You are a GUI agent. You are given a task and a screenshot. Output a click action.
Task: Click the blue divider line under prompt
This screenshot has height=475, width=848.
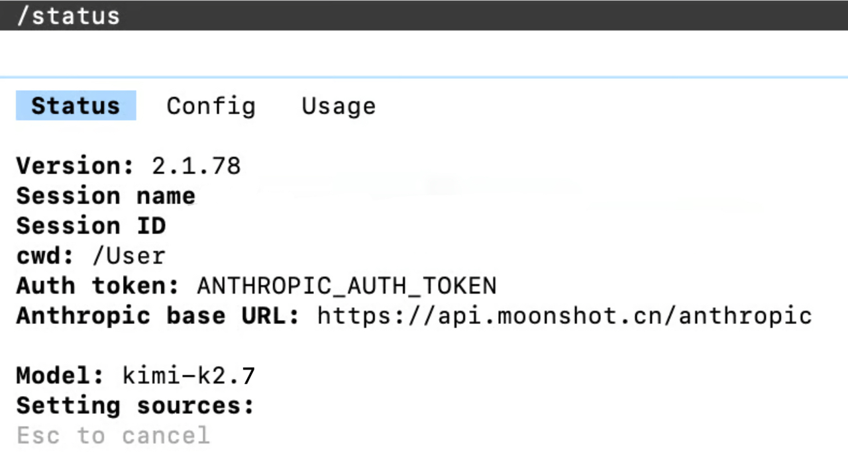424,78
